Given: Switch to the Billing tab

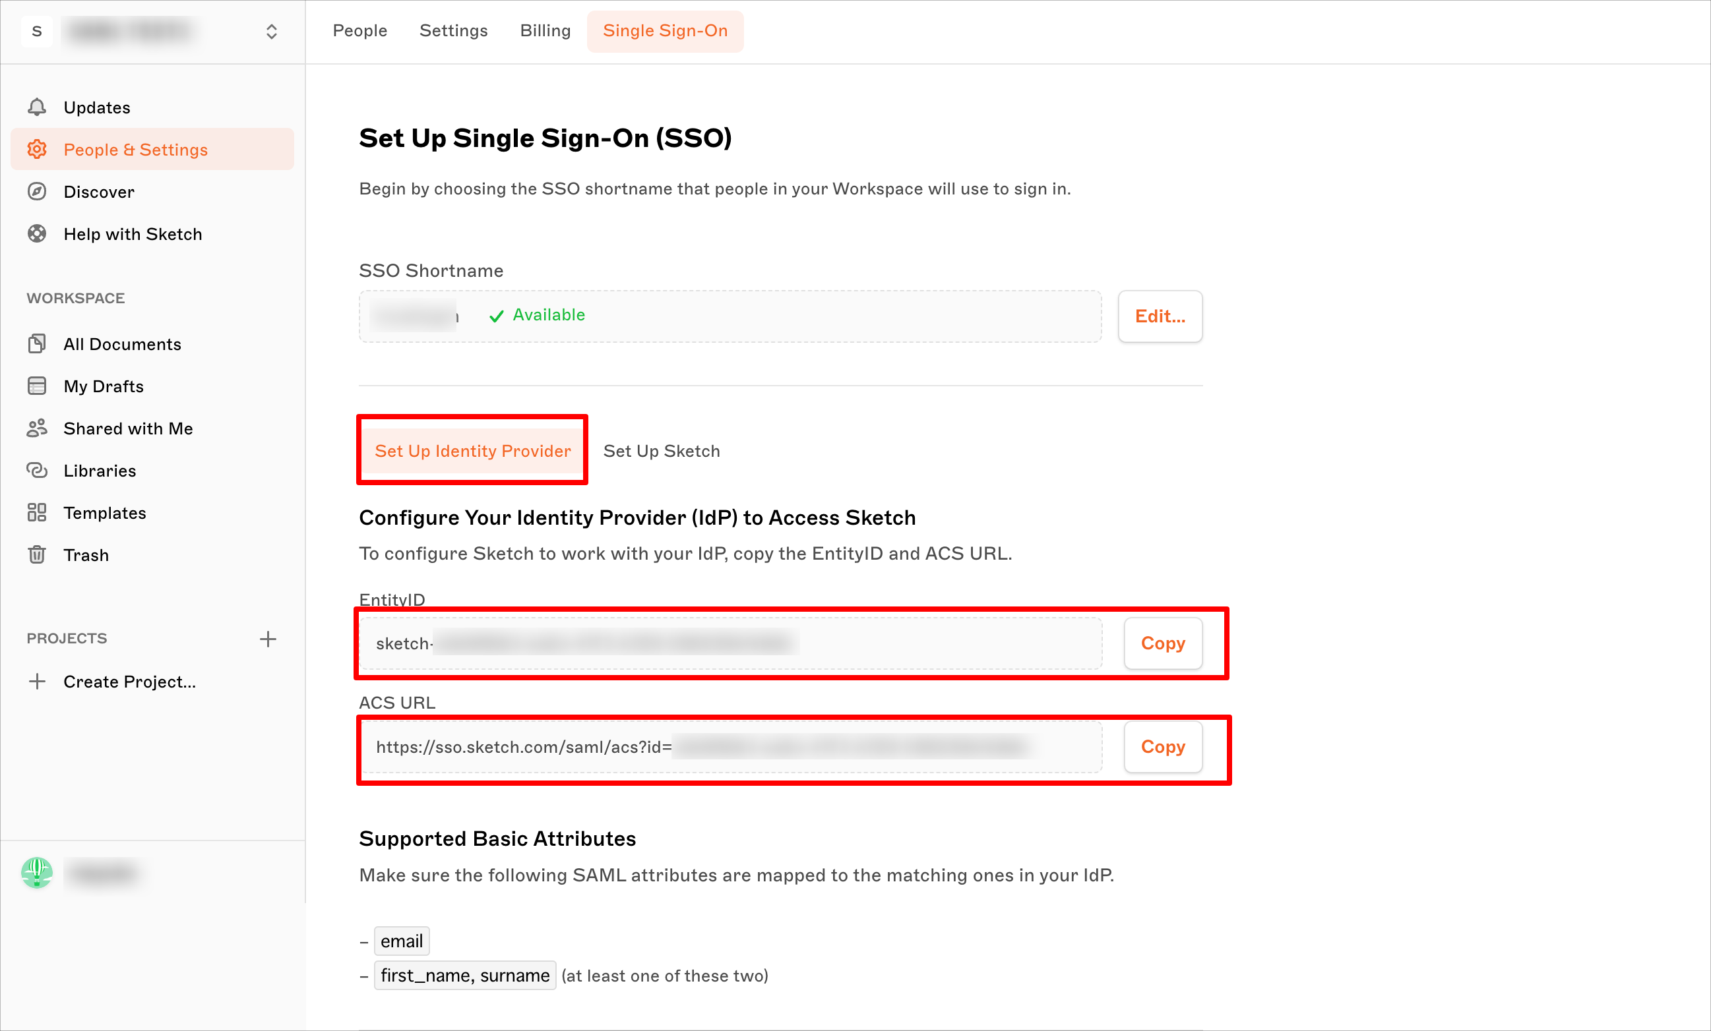Looking at the screenshot, I should pyautogui.click(x=545, y=30).
